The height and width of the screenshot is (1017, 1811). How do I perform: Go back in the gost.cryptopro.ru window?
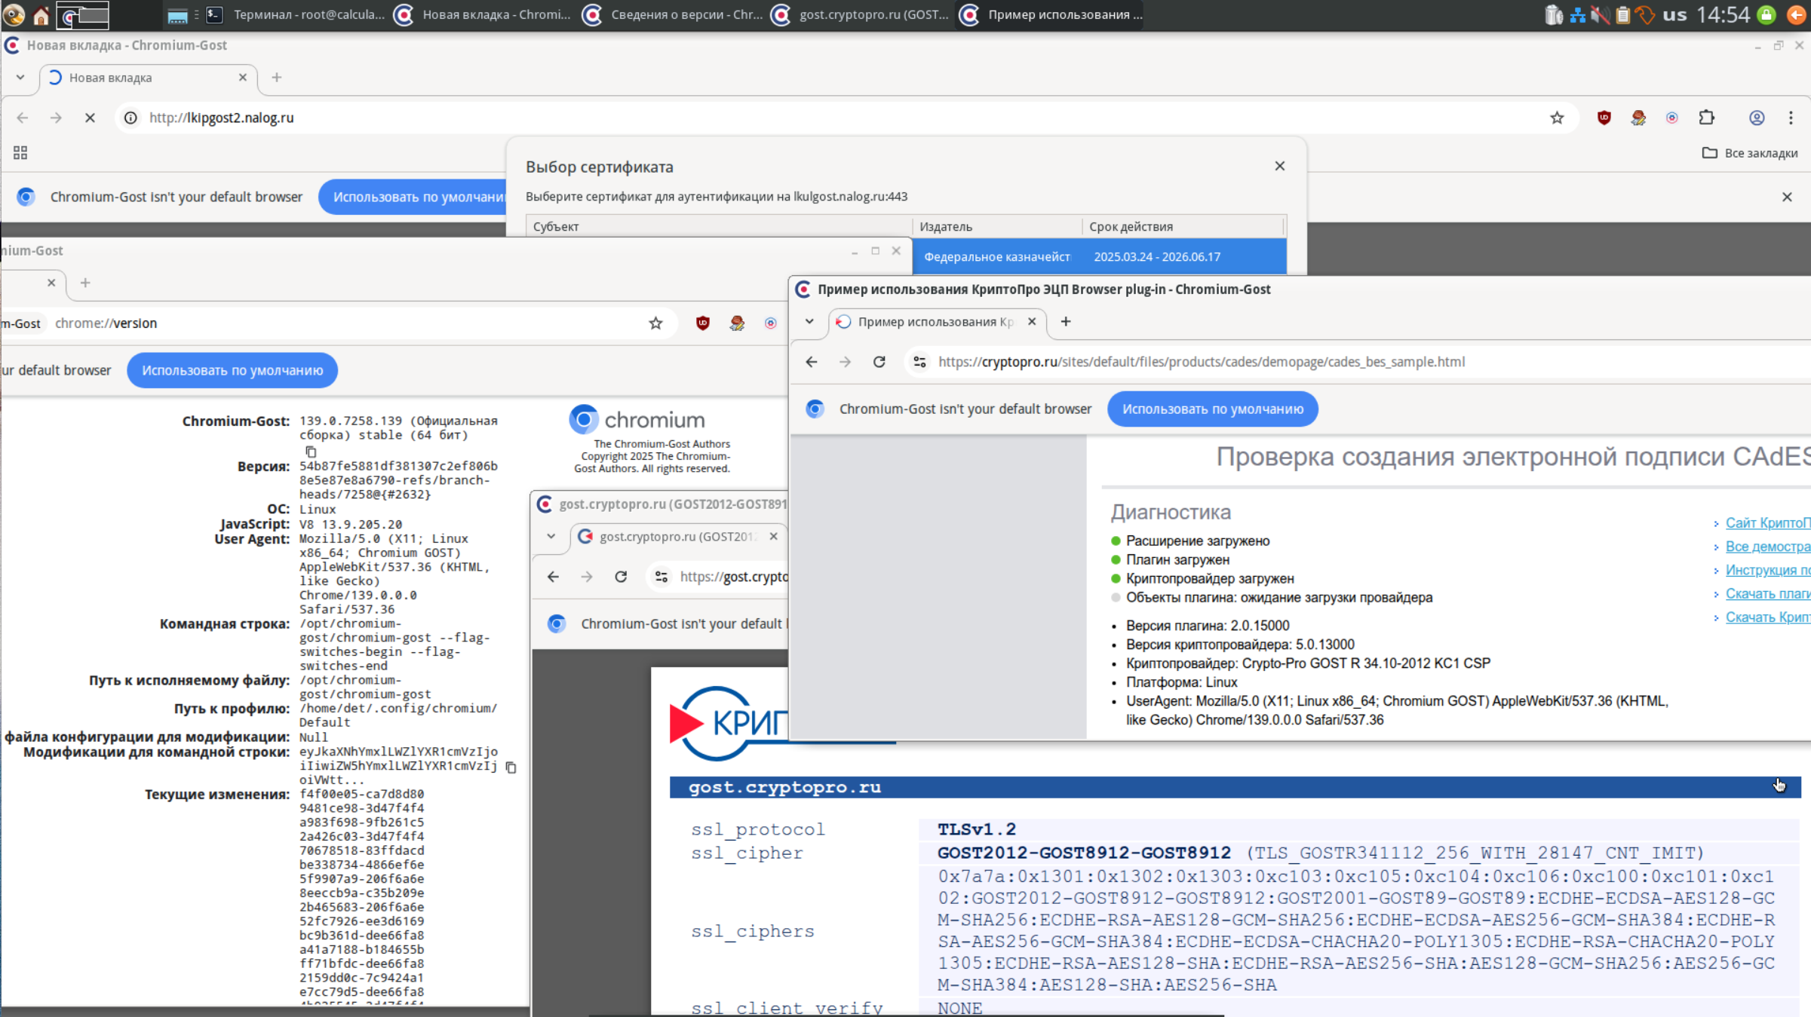[x=553, y=577]
